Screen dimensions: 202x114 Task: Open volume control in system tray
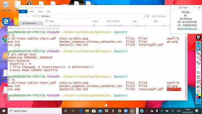(x=162, y=111)
